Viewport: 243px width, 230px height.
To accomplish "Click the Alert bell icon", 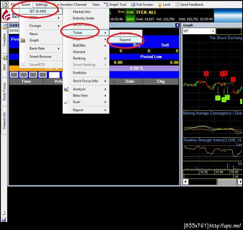I will coord(4,57).
